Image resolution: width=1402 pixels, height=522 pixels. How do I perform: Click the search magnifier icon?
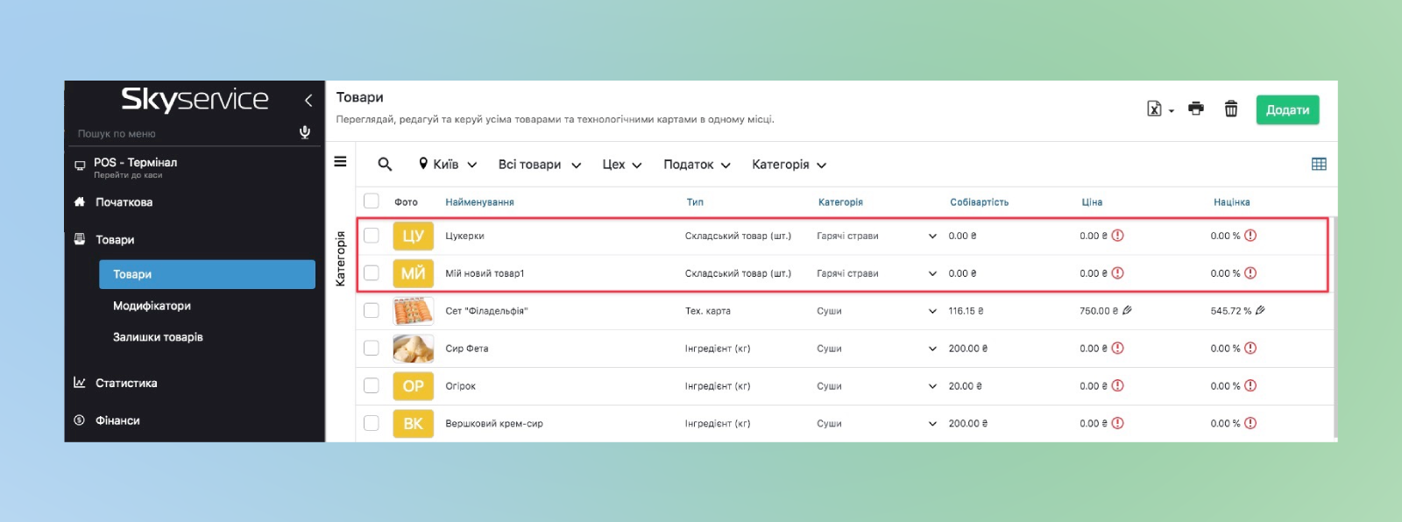point(385,164)
